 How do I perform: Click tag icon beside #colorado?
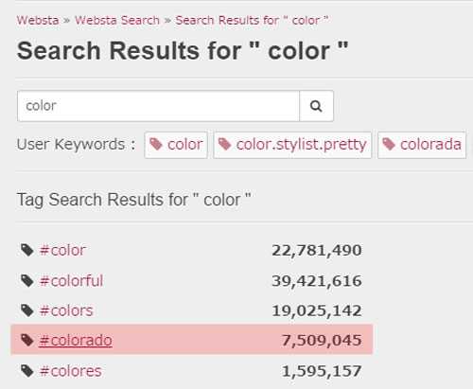[27, 341]
